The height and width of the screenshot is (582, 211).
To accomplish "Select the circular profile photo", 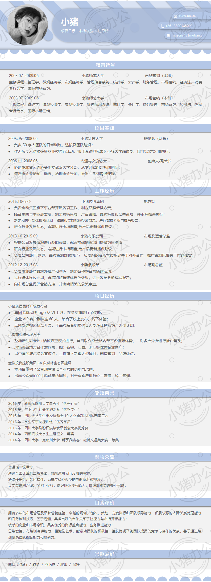I will (x=27, y=25).
